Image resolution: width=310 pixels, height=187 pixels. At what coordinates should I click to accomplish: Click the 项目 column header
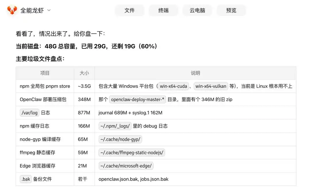pyautogui.click(x=45, y=73)
